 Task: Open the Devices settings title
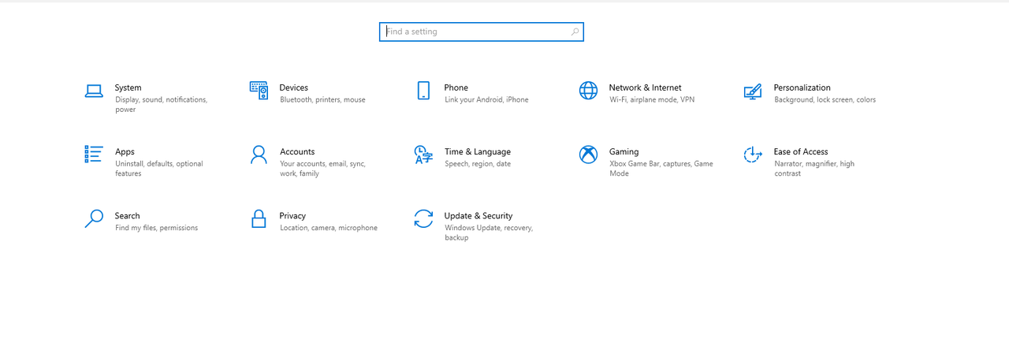294,87
